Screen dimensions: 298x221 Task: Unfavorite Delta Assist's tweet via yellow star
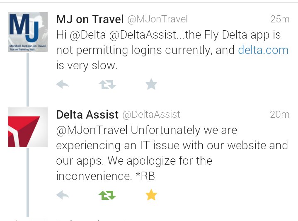point(151,195)
